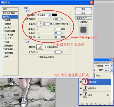Open the new adjustment layer icon
The height and width of the screenshot is (107, 114).
click(x=96, y=104)
